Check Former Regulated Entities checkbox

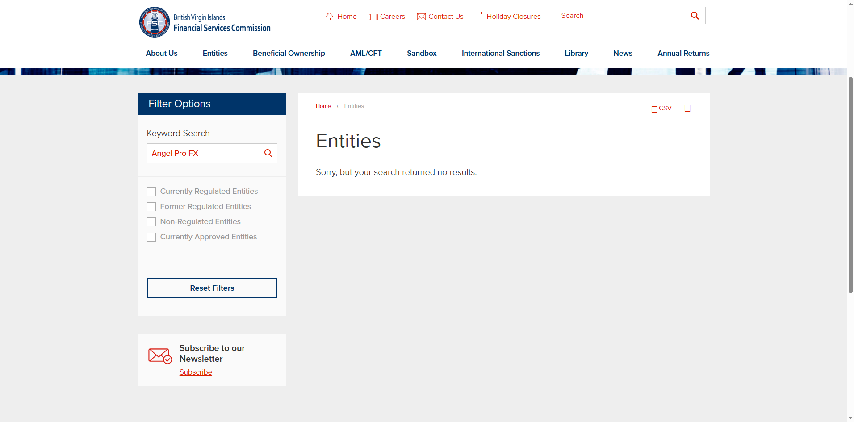point(151,207)
